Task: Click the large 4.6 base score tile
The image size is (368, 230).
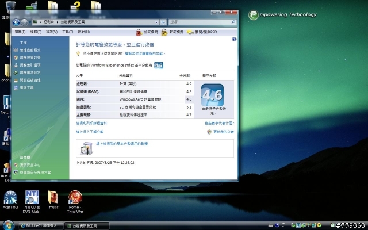Action: click(x=212, y=95)
